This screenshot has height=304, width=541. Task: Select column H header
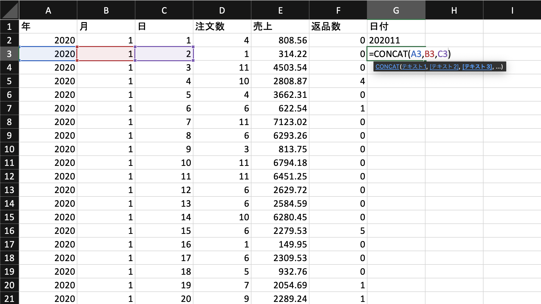(x=454, y=10)
